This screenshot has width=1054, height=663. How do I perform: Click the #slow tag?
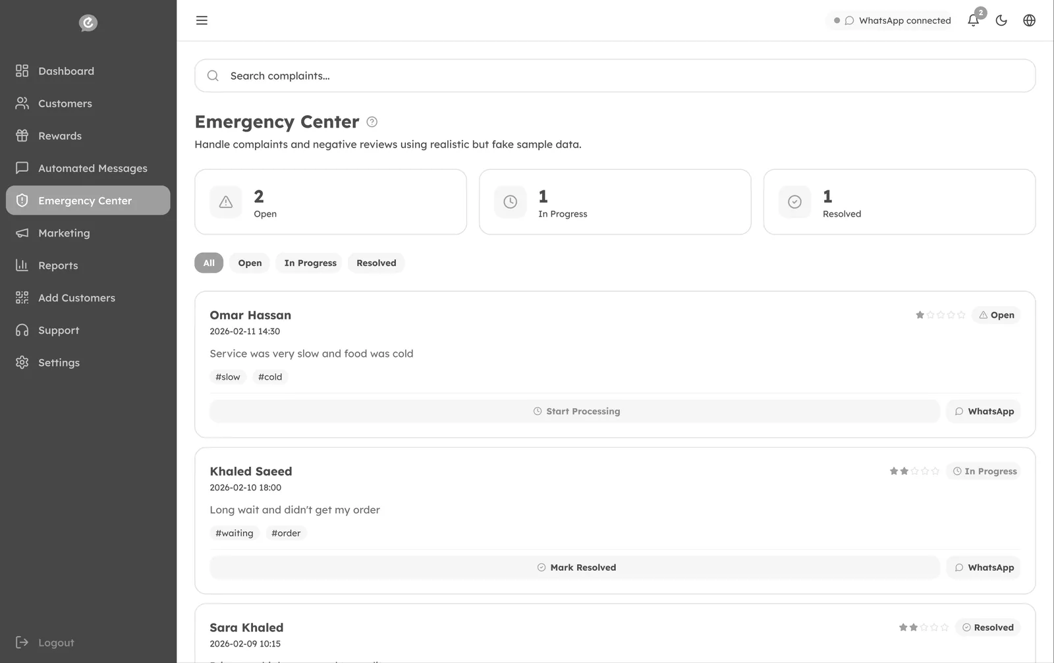pyautogui.click(x=228, y=377)
